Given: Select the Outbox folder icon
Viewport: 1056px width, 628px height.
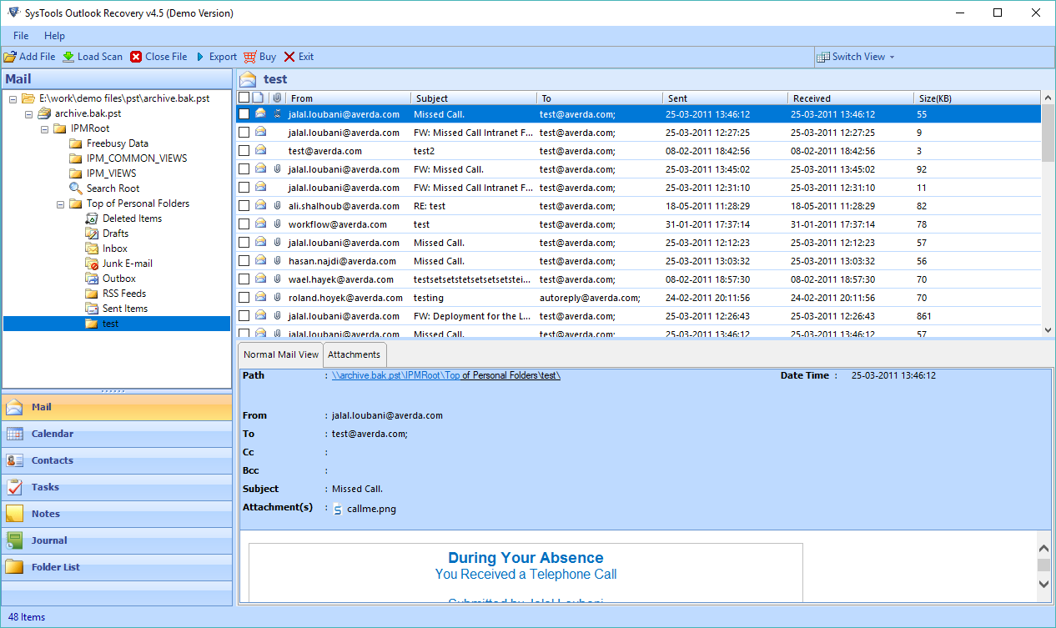Looking at the screenshot, I should 92,279.
